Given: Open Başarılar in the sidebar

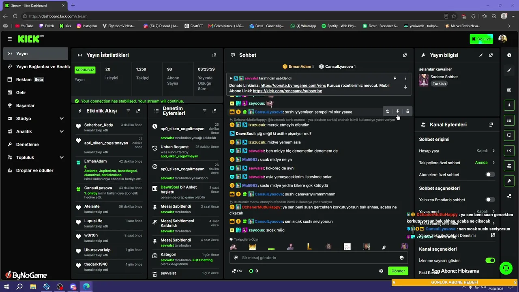Looking at the screenshot, I should pyautogui.click(x=36, y=105).
